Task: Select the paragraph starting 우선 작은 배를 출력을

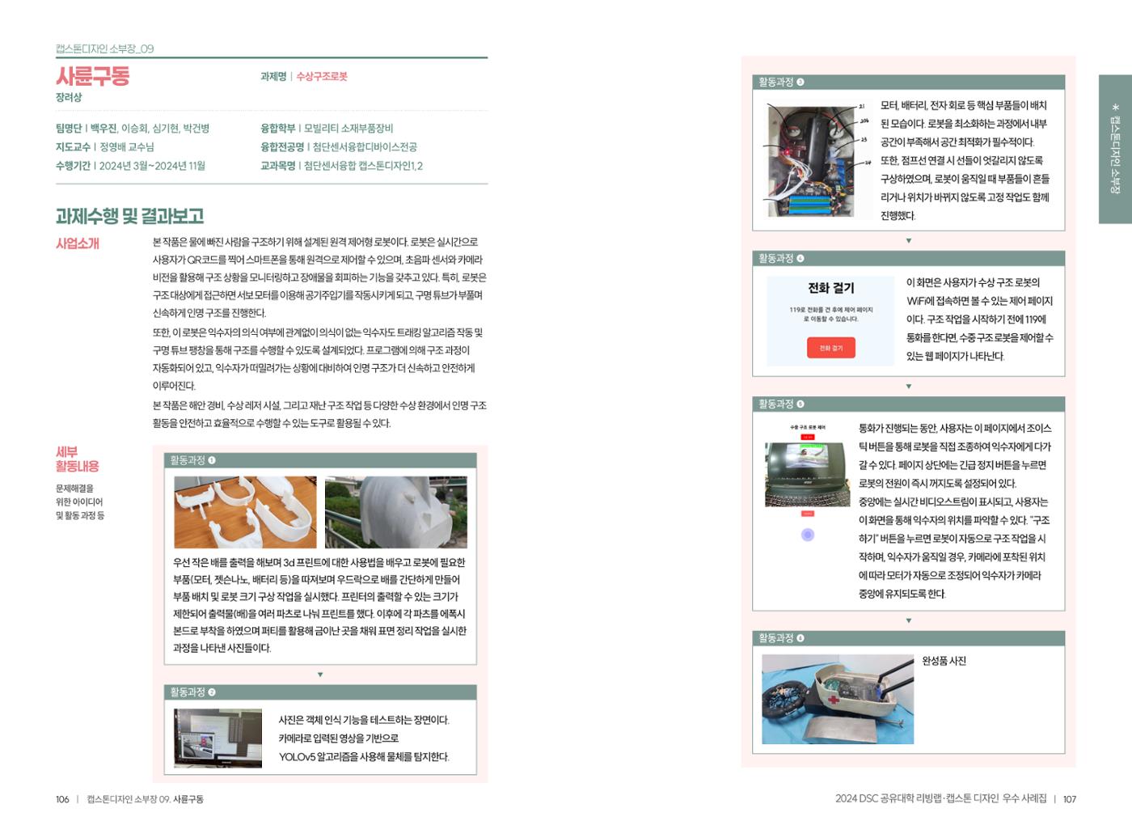Action: (x=319, y=605)
